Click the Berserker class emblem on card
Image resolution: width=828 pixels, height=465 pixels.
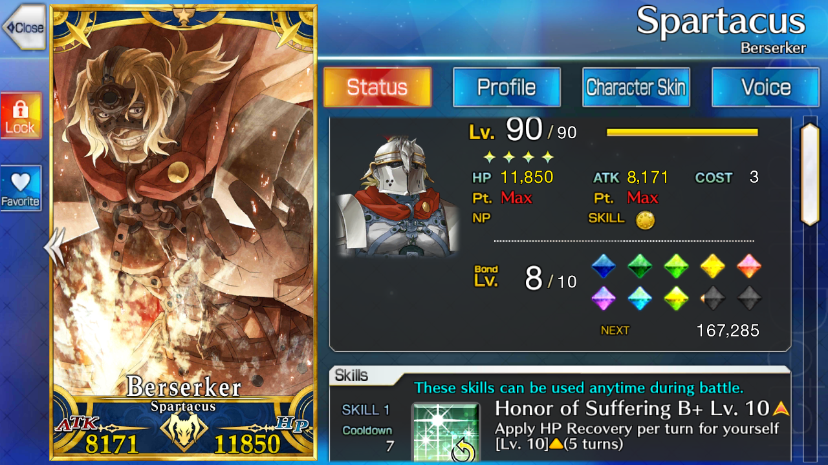click(x=184, y=431)
